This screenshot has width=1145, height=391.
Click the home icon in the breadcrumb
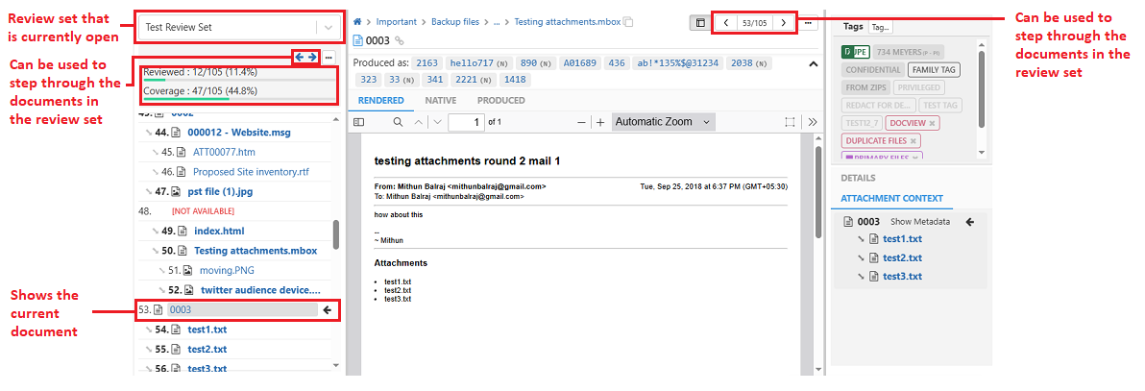(x=358, y=21)
